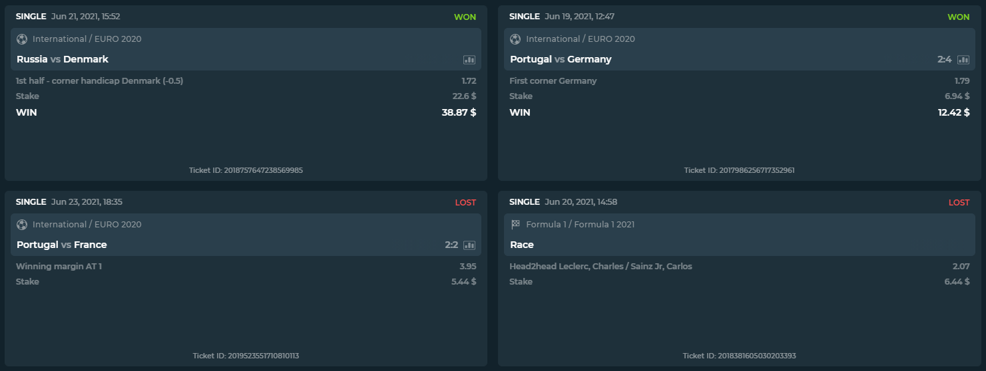Click LOST status on Jun 23 ticket

pyautogui.click(x=465, y=202)
